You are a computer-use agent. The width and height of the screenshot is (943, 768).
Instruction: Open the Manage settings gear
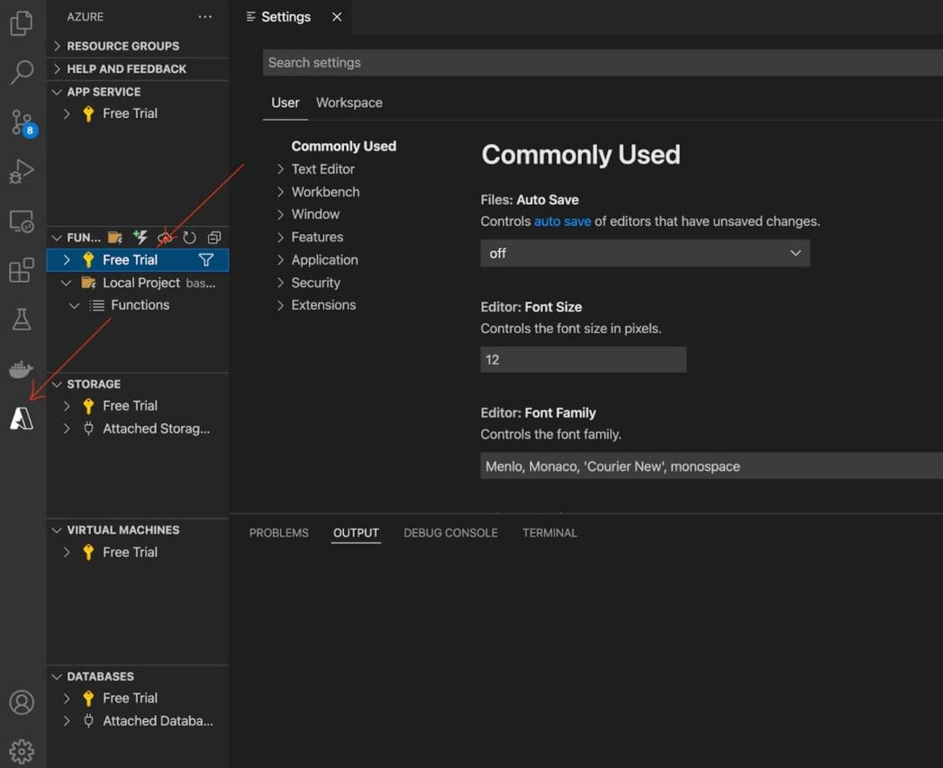23,750
